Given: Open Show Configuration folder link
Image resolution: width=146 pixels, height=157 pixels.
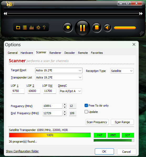Looking at the screenshot, I should (22, 151).
